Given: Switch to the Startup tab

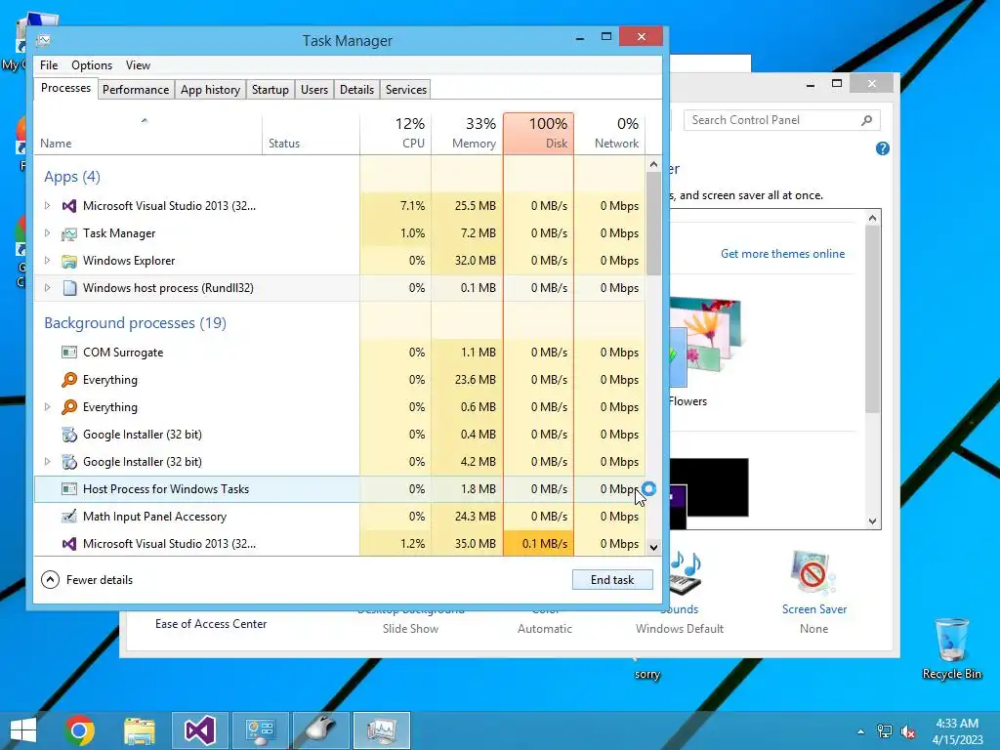Looking at the screenshot, I should (271, 90).
